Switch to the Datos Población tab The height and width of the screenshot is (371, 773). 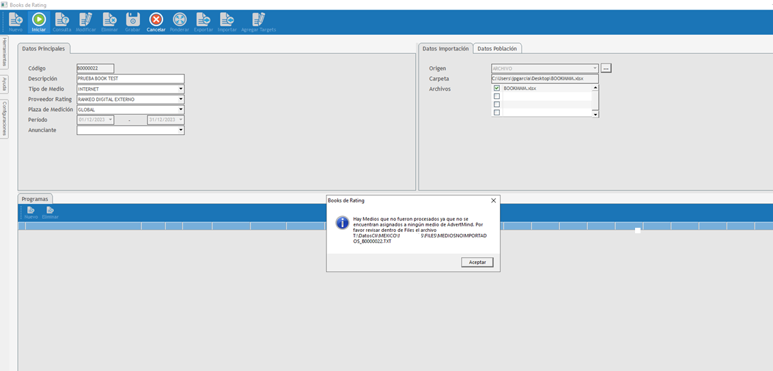pyautogui.click(x=497, y=48)
